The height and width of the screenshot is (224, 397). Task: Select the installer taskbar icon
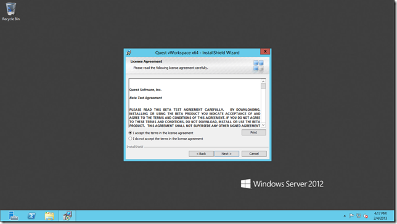[x=67, y=216]
